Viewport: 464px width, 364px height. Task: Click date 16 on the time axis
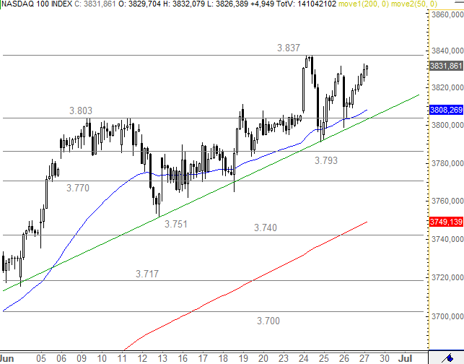pyautogui.click(x=183, y=359)
